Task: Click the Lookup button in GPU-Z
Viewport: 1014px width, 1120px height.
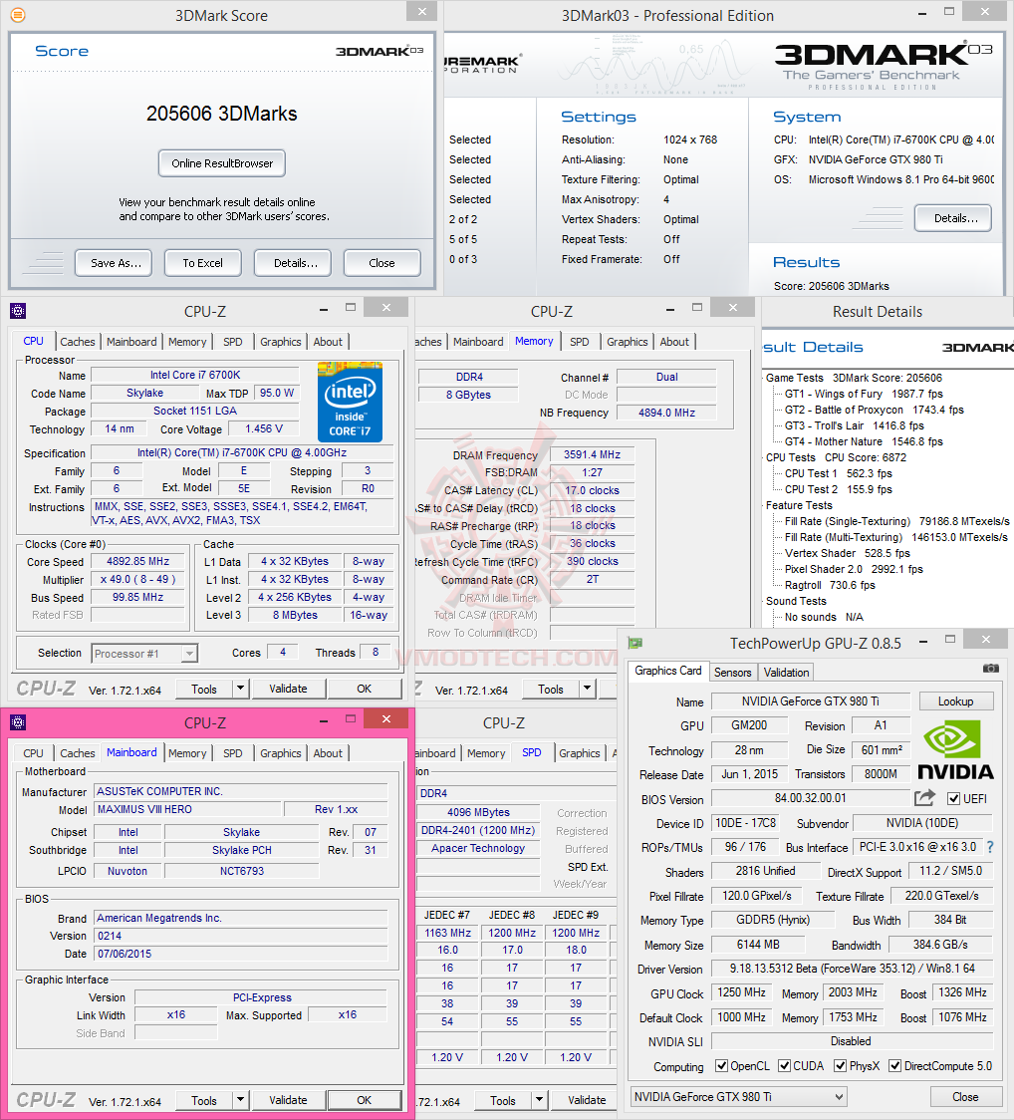Action: pos(955,700)
